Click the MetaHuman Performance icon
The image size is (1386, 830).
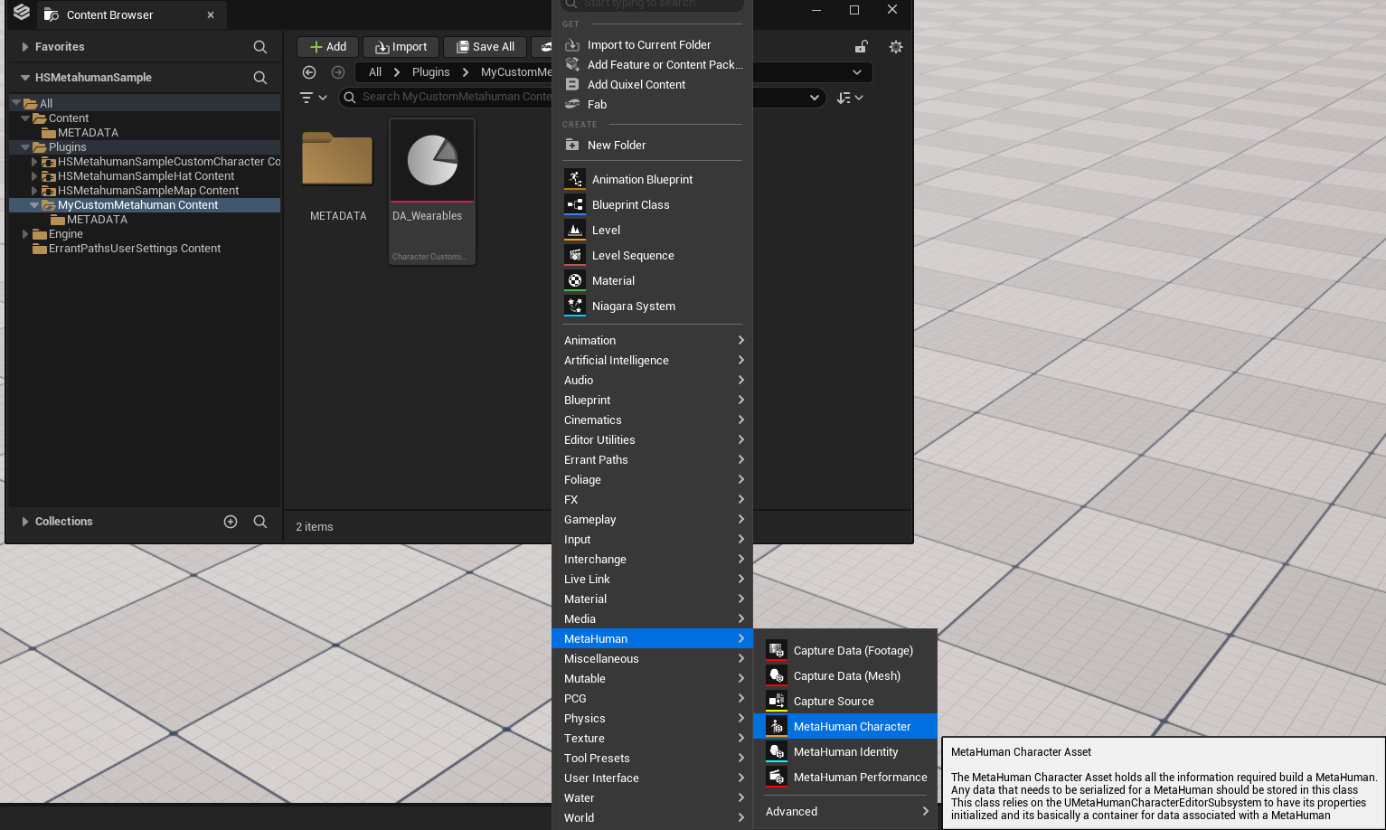tap(777, 777)
